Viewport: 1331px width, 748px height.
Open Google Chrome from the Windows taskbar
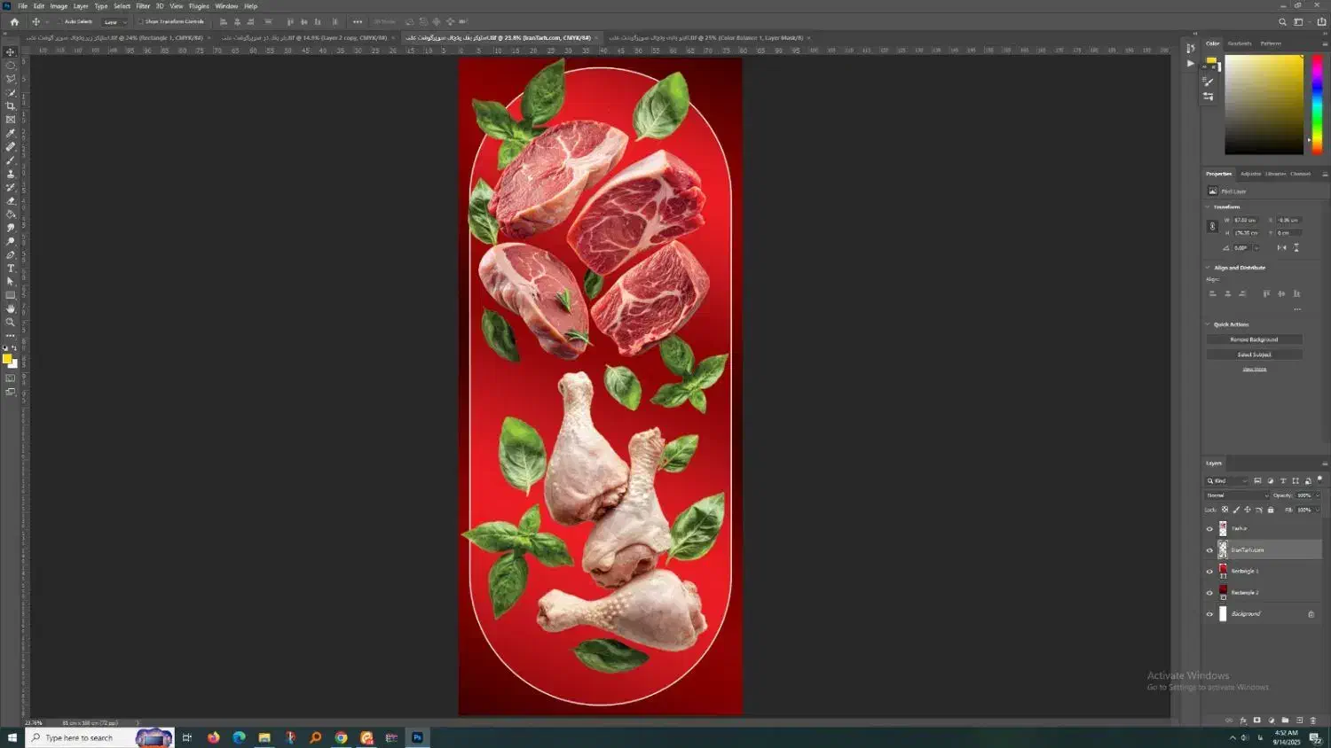[341, 737]
